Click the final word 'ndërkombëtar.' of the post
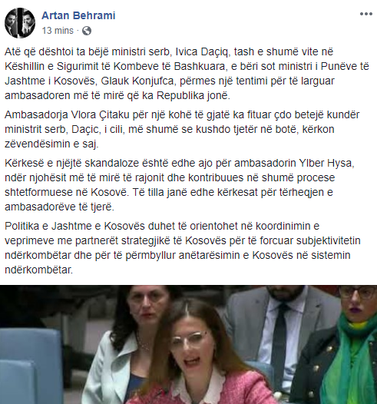377x404 pixels. click(x=39, y=270)
